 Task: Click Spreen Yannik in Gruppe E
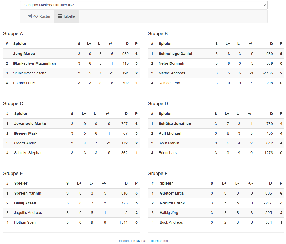tap(28, 193)
